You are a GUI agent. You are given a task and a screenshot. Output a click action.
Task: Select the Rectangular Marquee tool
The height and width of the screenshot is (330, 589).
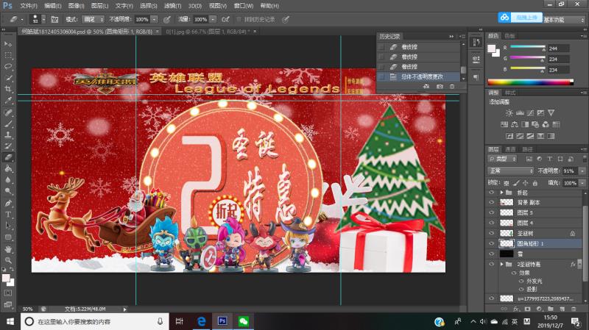click(x=8, y=55)
